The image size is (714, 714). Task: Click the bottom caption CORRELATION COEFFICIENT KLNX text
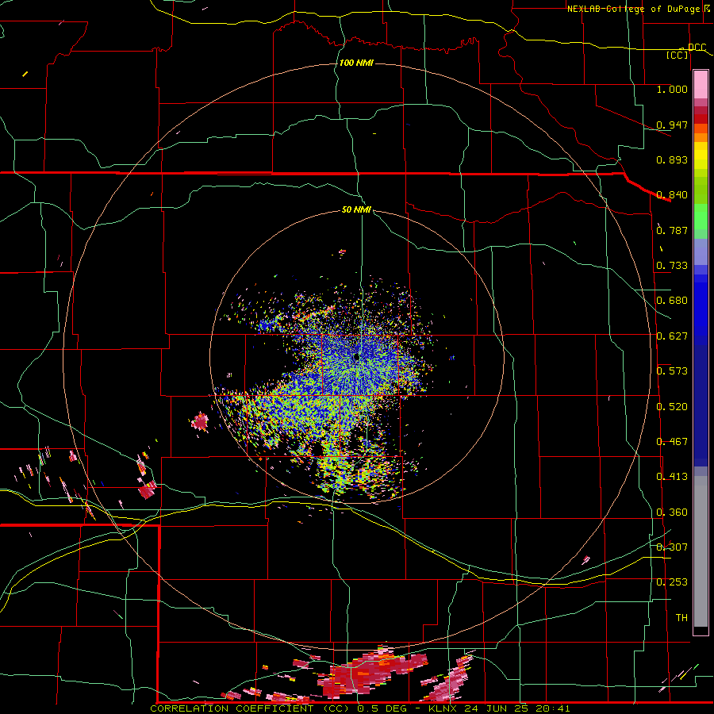(x=359, y=708)
